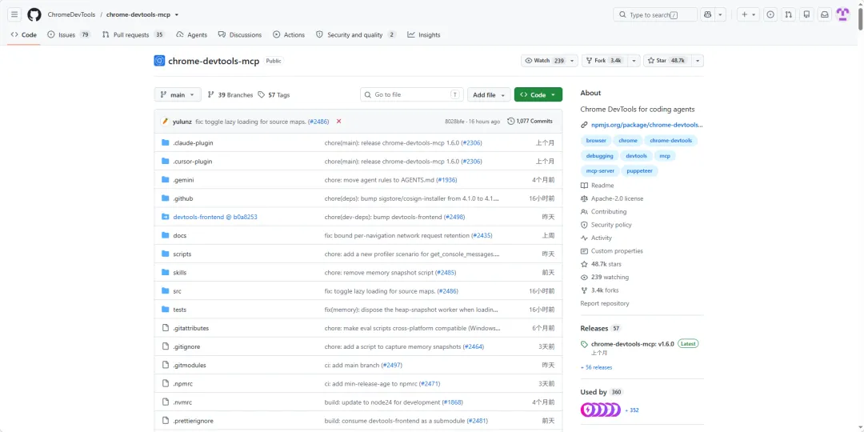864x432 pixels.
Task: Open the src folder
Action: (x=177, y=291)
